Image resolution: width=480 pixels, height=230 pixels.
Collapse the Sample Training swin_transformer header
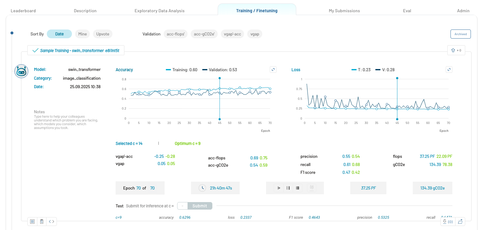(76, 50)
